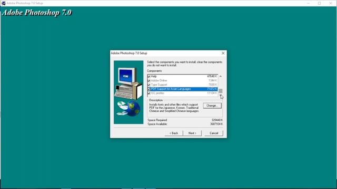The width and height of the screenshot is (337, 189).
Task: Cancel the setup
Action: point(214,133)
